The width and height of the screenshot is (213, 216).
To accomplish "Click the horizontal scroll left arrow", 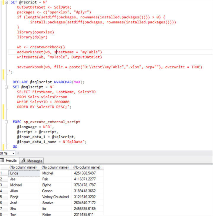I will 18,153.
